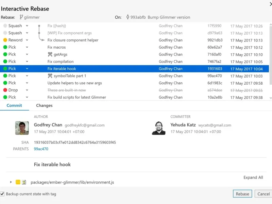Expand the environment.js file diff
The height and width of the screenshot is (204, 272).
pos(11,182)
